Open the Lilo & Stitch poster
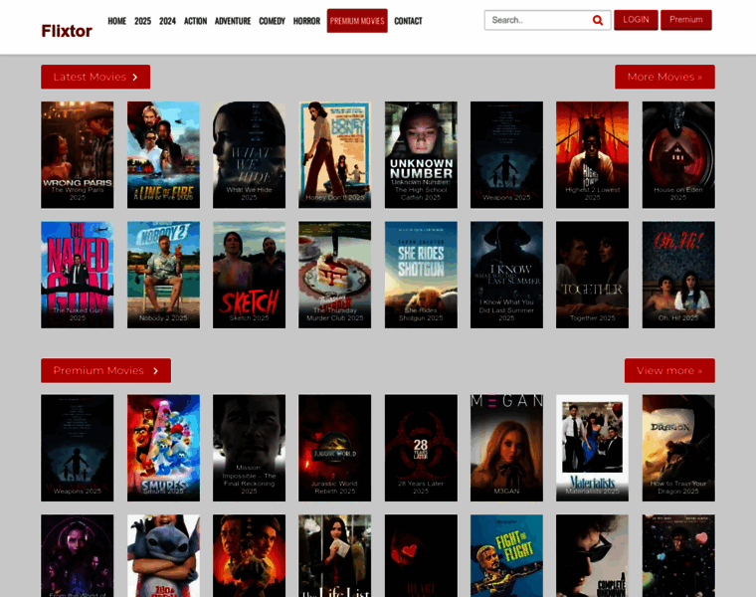This screenshot has height=597, width=756. (x=163, y=555)
